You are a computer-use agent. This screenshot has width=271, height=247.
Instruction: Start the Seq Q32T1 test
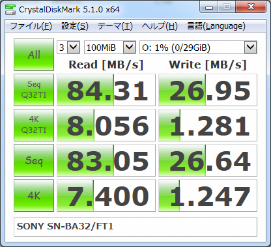tap(34, 90)
